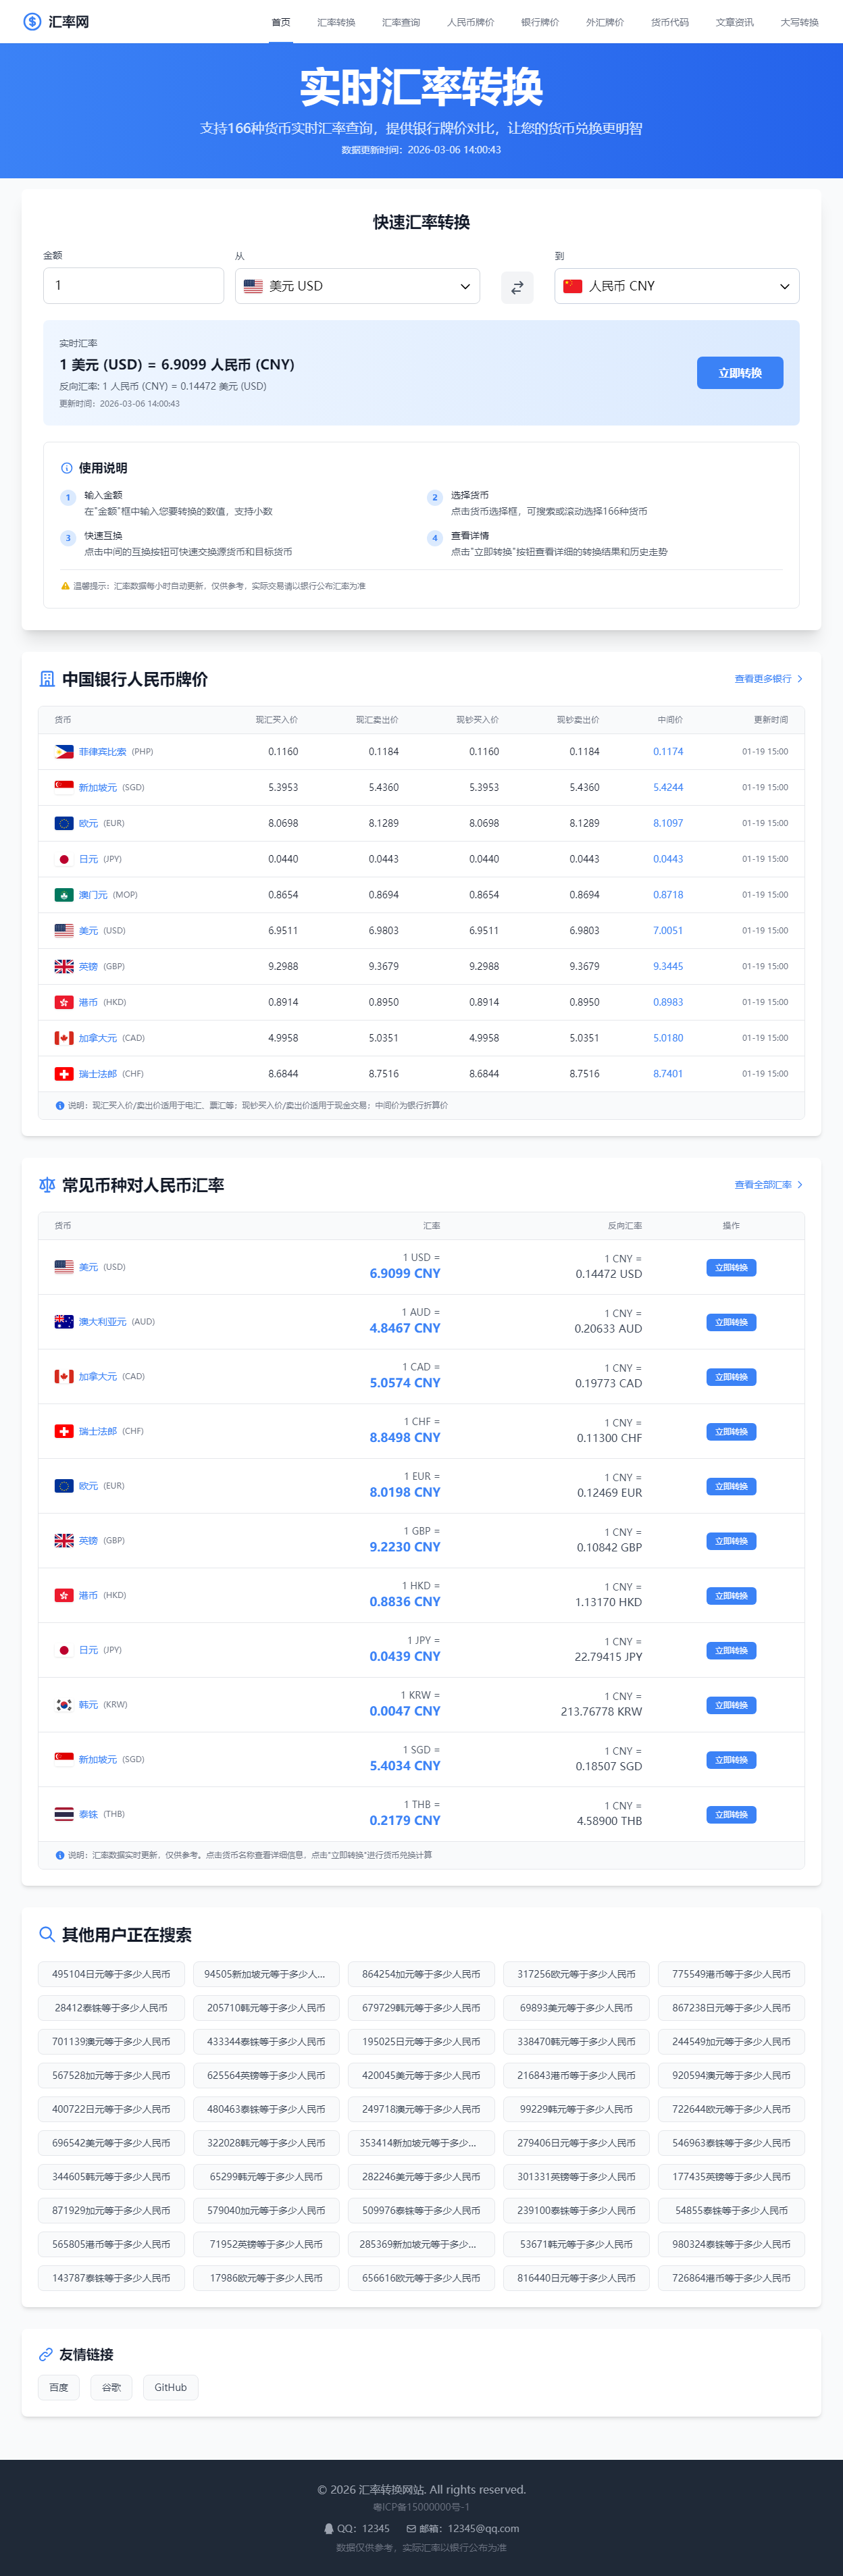843x2576 pixels.
Task: Swap the from and to currencies
Action: [x=517, y=287]
